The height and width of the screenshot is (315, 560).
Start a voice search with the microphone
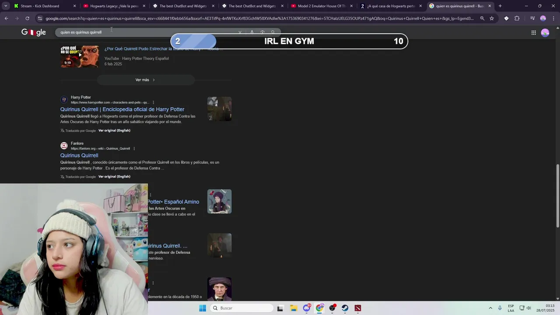pyautogui.click(x=252, y=32)
